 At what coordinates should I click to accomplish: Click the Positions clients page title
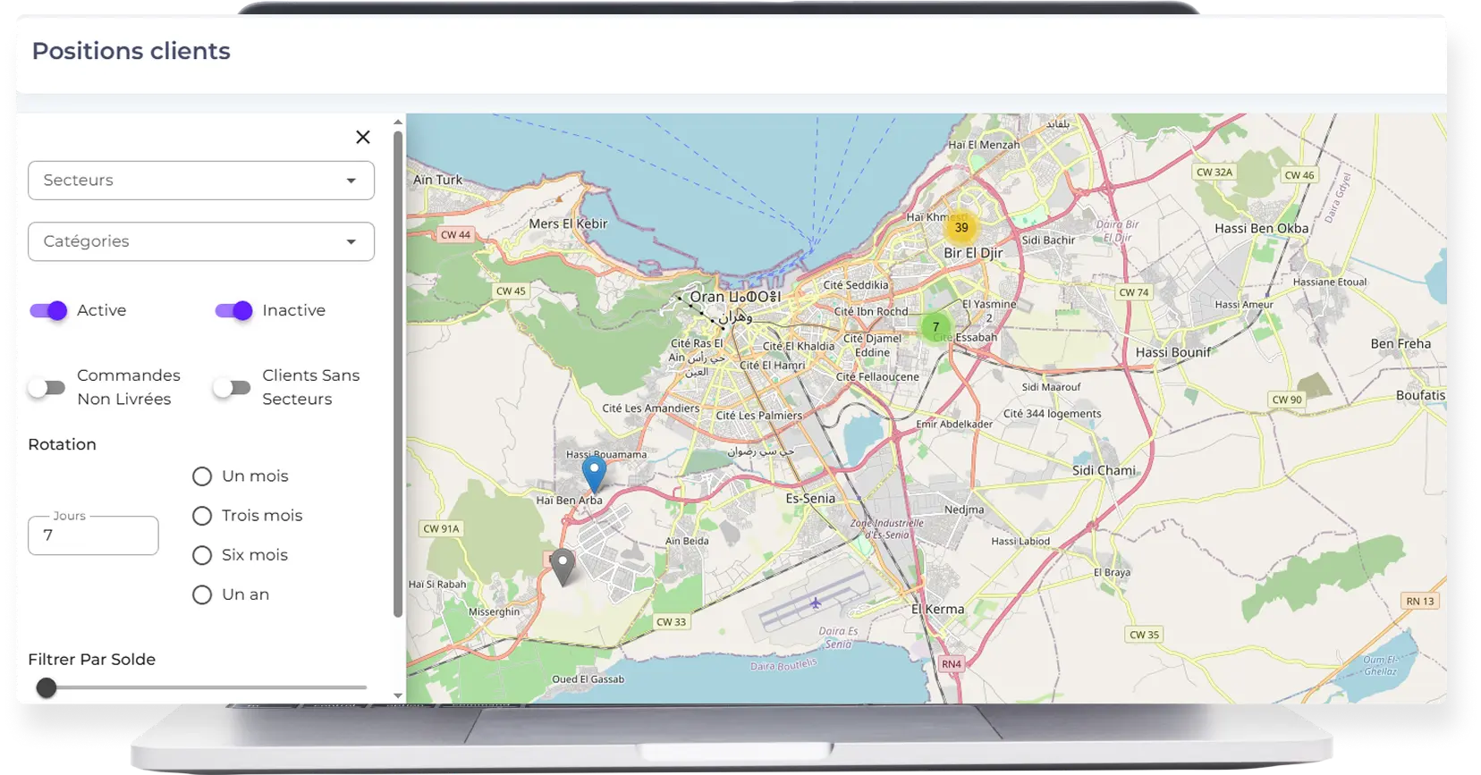coord(131,51)
